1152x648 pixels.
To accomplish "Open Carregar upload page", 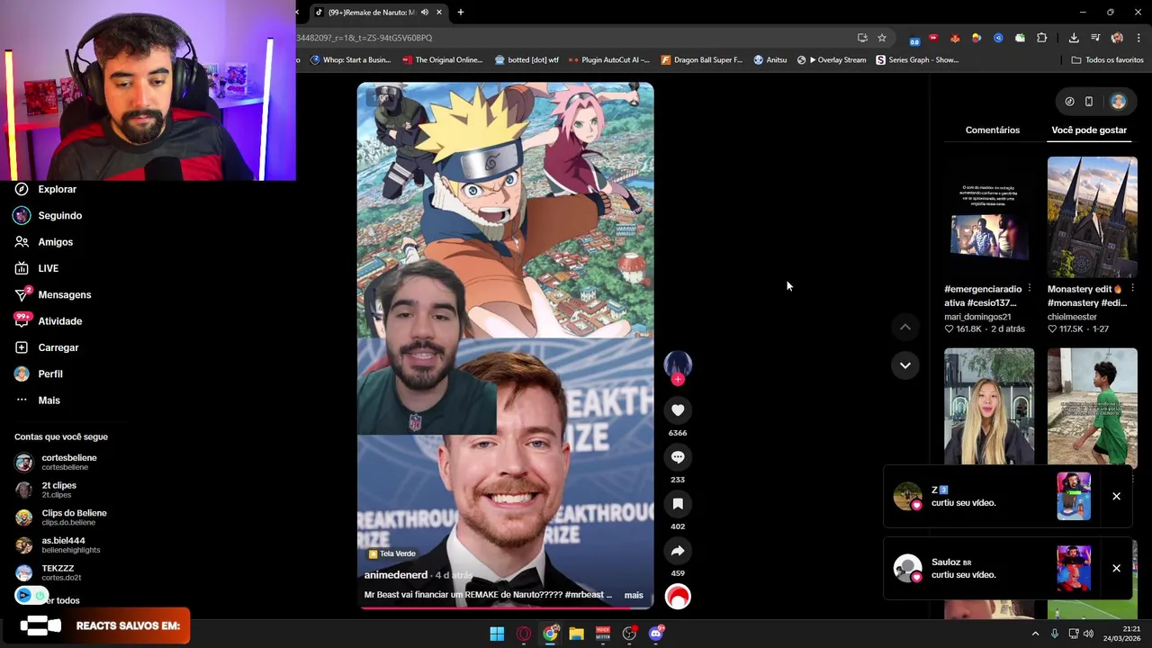I will pos(46,347).
